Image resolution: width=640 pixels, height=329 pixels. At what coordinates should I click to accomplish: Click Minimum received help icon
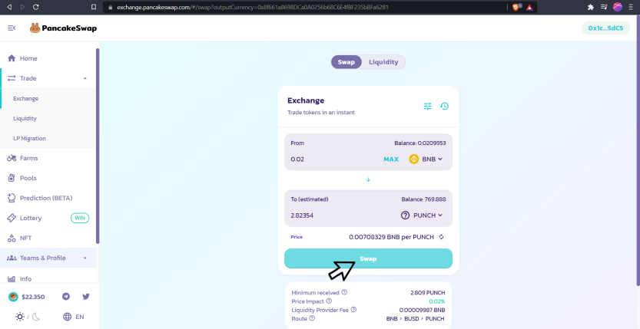[x=344, y=292]
